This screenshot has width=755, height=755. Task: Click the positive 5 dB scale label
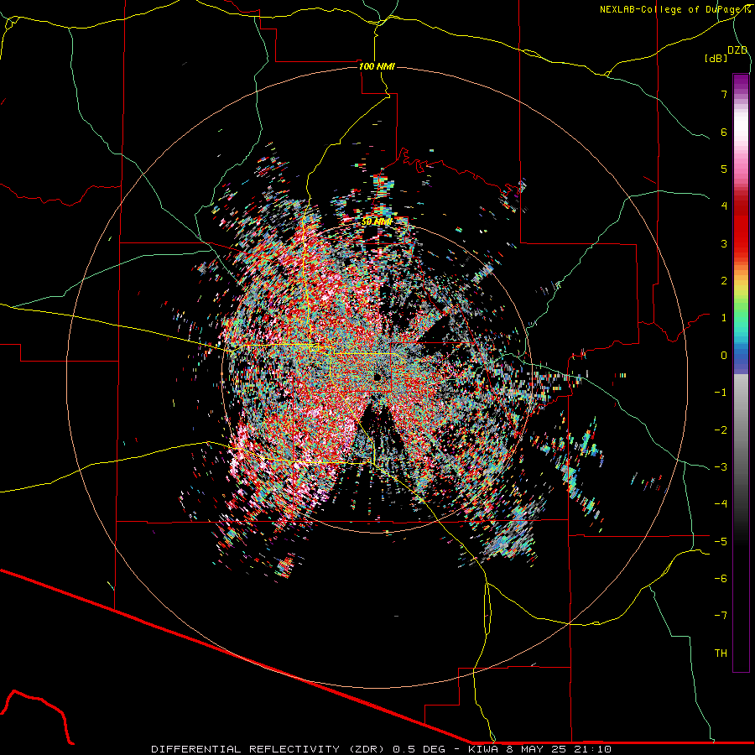(x=724, y=169)
